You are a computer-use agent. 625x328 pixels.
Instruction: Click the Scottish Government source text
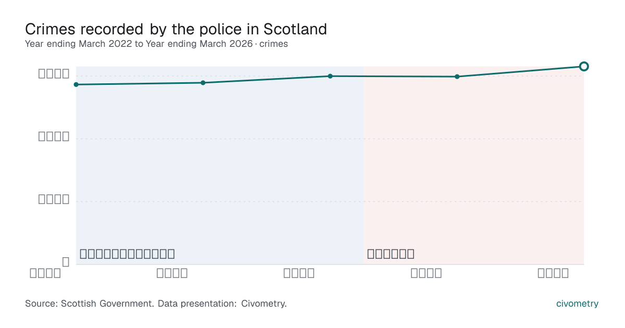[156, 304]
